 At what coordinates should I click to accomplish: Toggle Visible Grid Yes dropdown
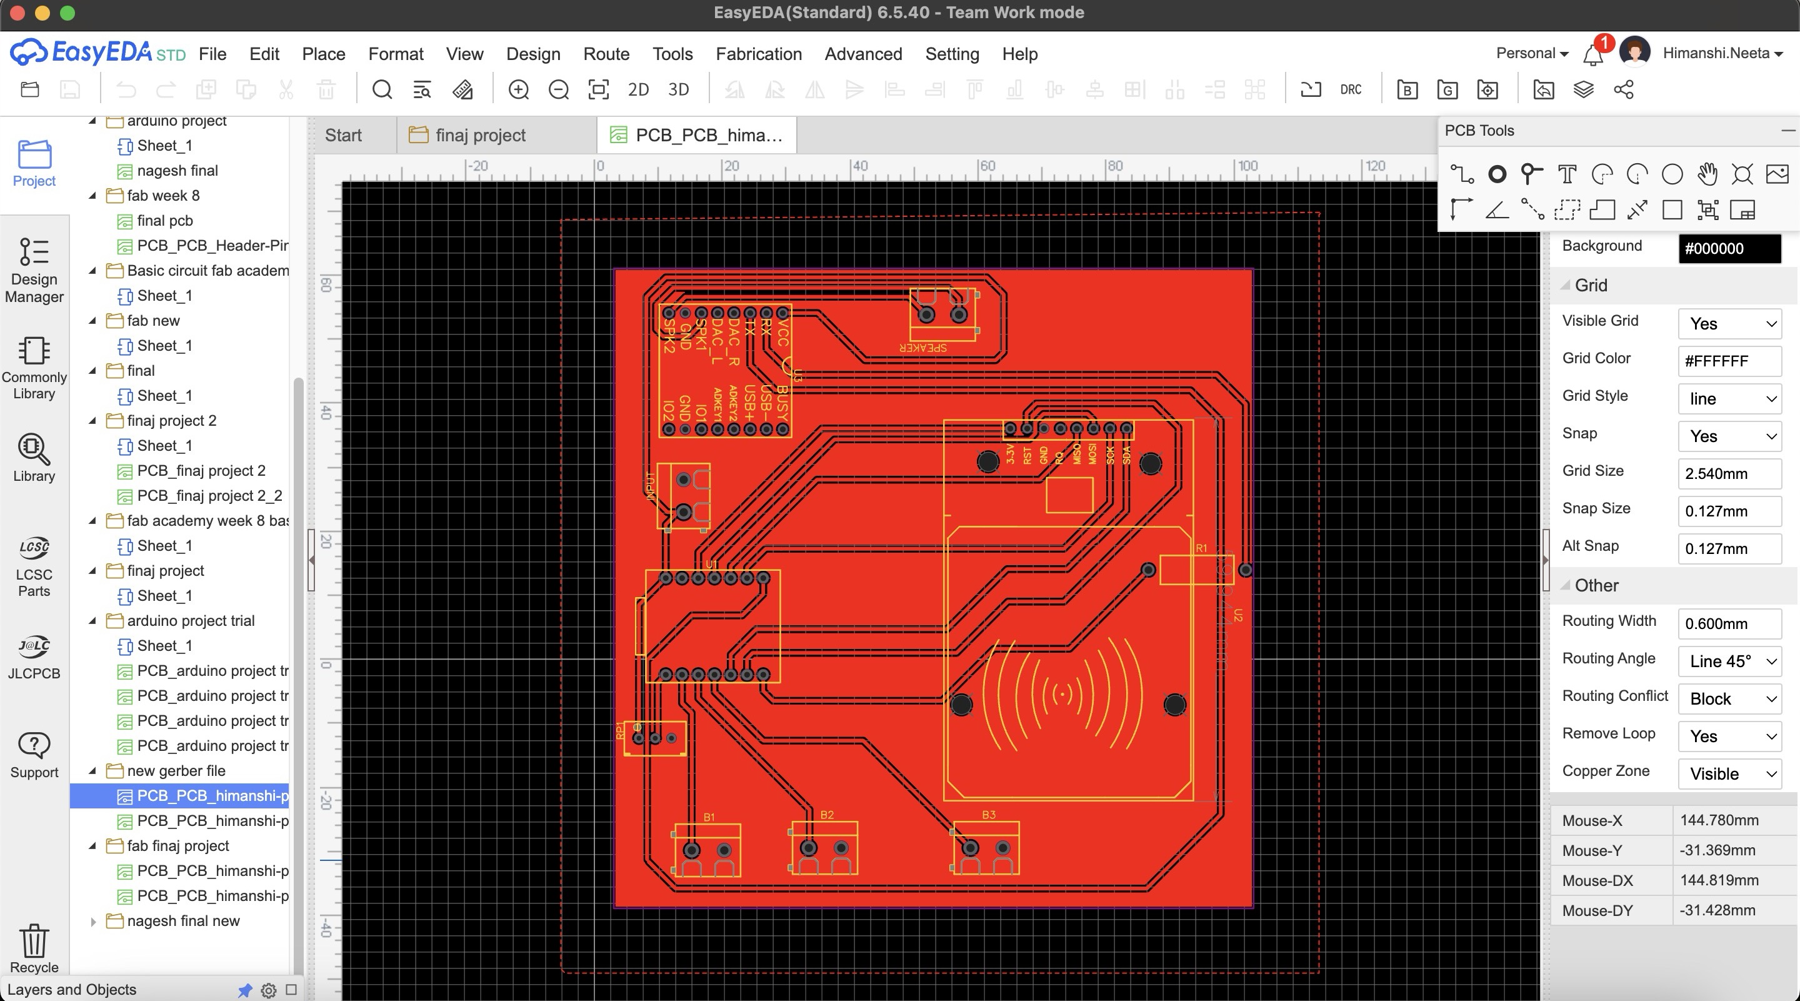(x=1729, y=324)
